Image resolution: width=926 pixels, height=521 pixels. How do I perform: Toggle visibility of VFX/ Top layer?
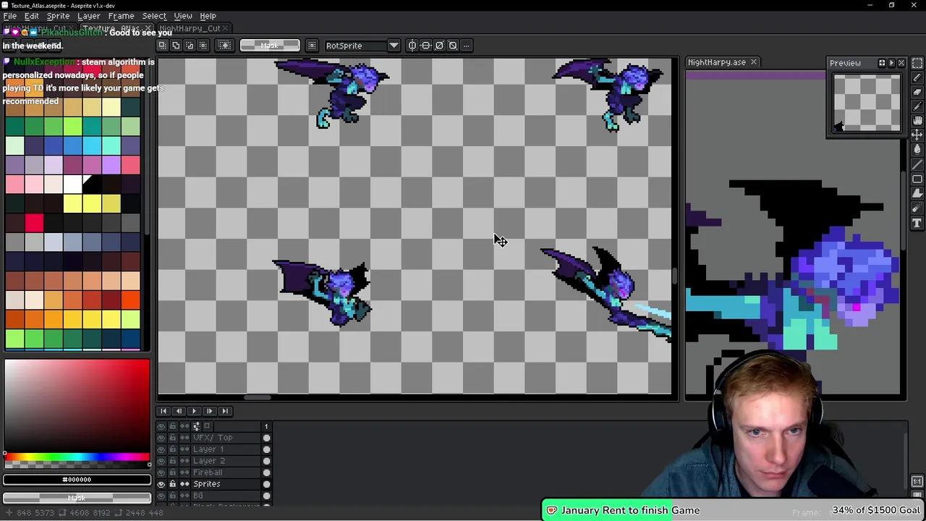point(161,438)
